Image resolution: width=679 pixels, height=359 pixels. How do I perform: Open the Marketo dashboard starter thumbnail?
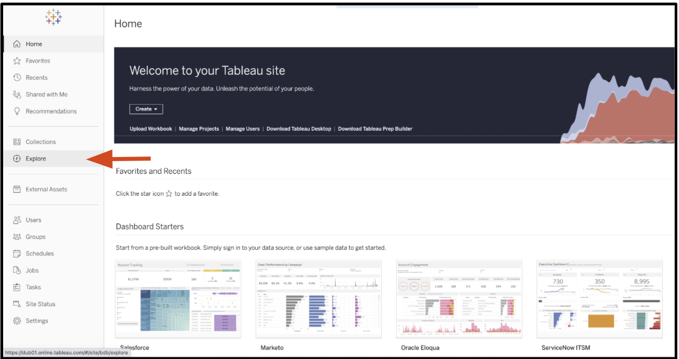319,299
